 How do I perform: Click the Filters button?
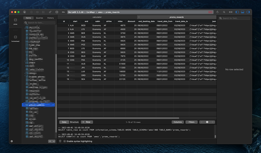[x=191, y=122]
